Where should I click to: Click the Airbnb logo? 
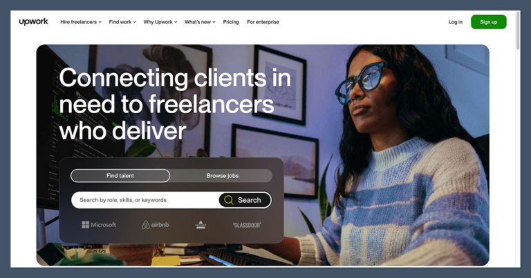[x=155, y=225]
